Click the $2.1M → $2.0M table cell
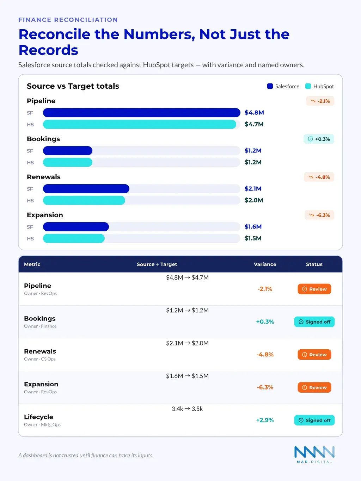361x481 pixels. click(x=187, y=343)
